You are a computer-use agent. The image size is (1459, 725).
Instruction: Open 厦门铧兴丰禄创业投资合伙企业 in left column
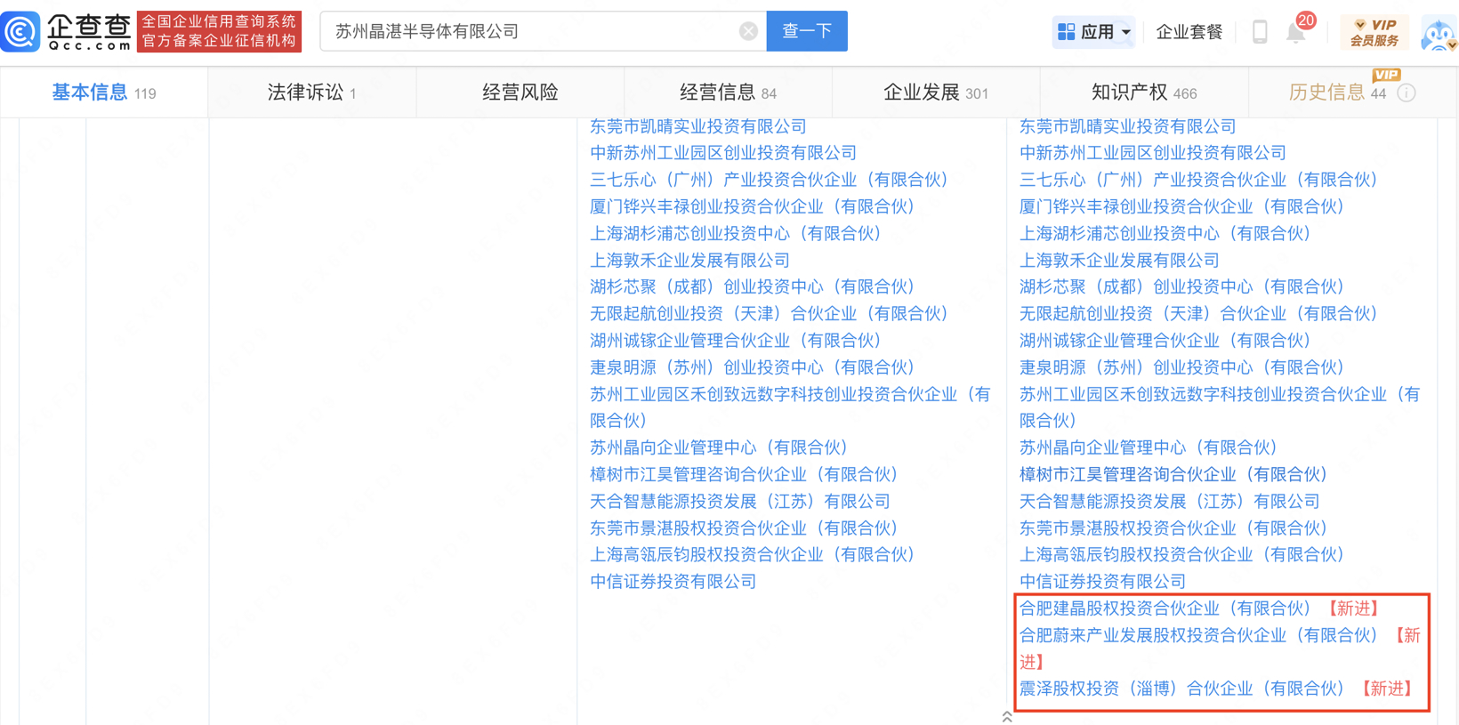point(753,206)
